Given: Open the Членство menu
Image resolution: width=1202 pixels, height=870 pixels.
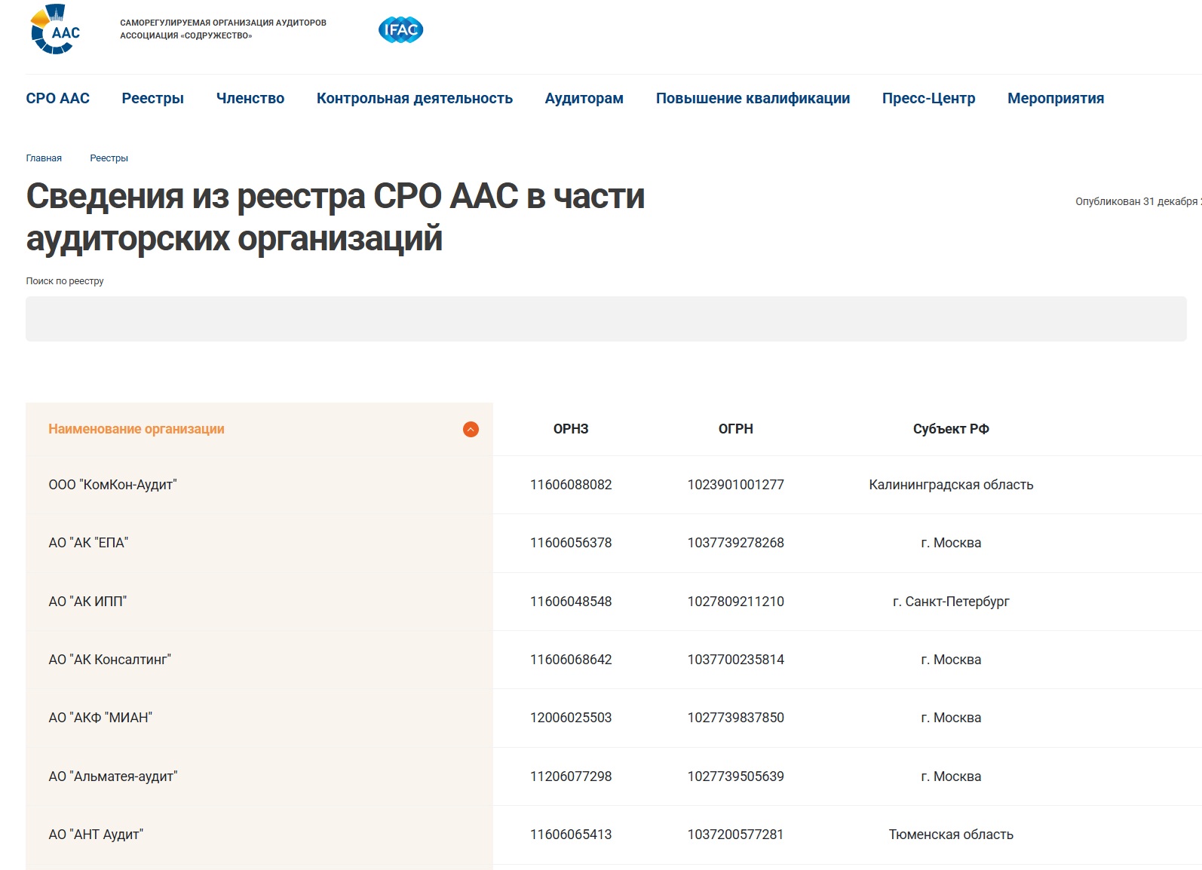Looking at the screenshot, I should [250, 98].
